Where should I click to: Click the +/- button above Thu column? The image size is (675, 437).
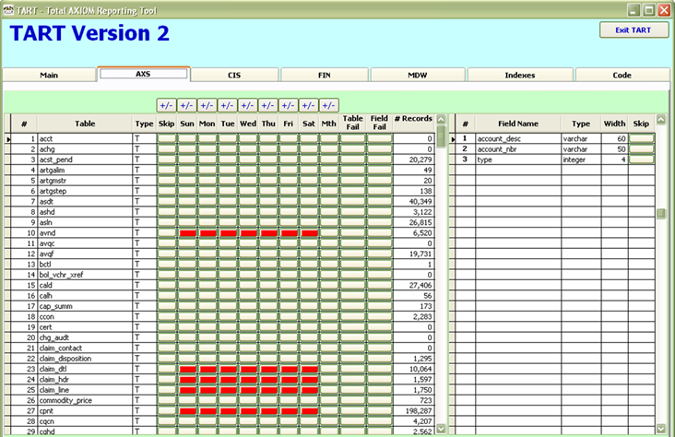267,105
